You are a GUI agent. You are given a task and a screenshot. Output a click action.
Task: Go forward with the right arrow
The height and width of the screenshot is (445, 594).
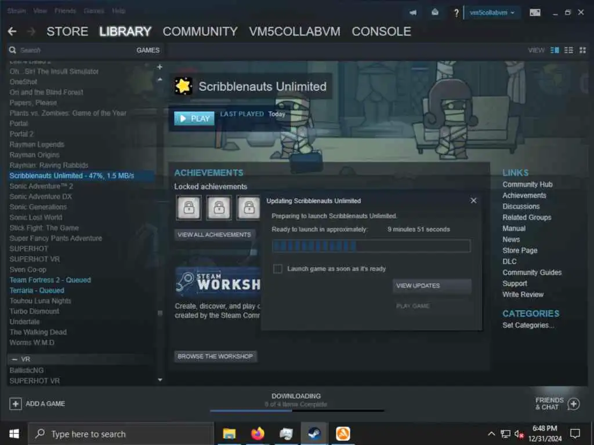[x=31, y=31]
